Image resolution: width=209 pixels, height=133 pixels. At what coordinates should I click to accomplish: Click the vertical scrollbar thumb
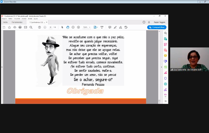tap(159, 100)
